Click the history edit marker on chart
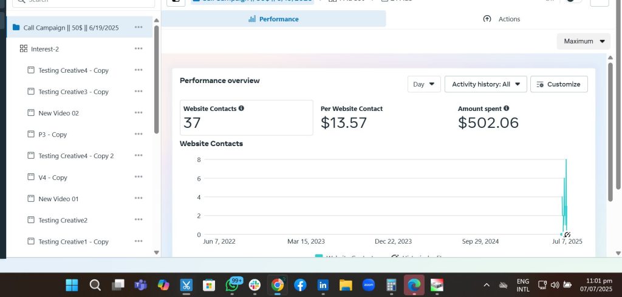Image resolution: width=622 pixels, height=297 pixels. click(567, 234)
